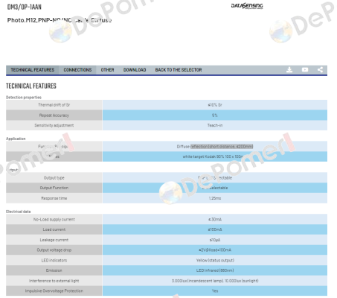Open the Connections tab

77,70
